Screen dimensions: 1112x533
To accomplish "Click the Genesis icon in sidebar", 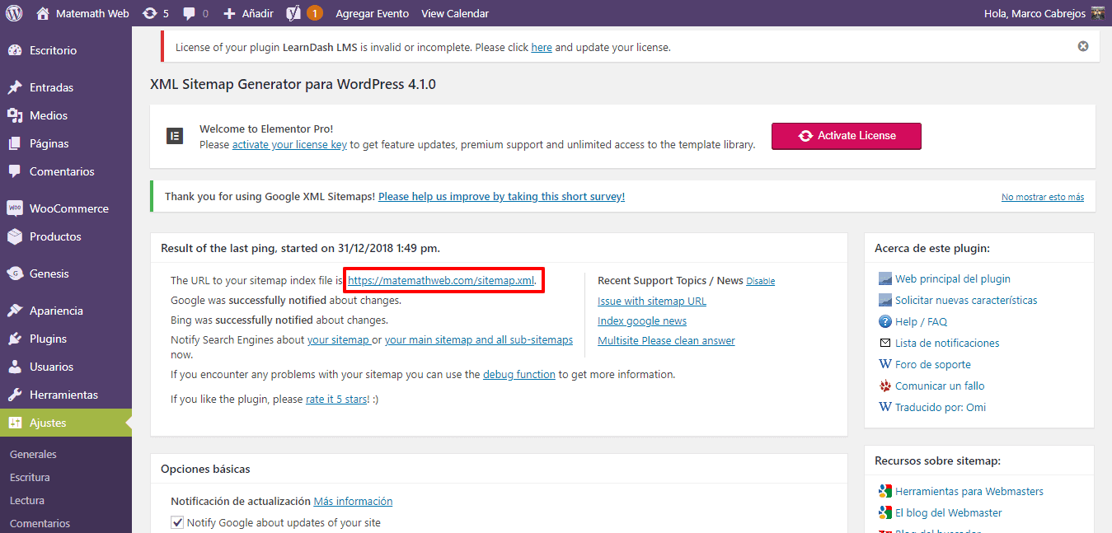I will (x=15, y=274).
